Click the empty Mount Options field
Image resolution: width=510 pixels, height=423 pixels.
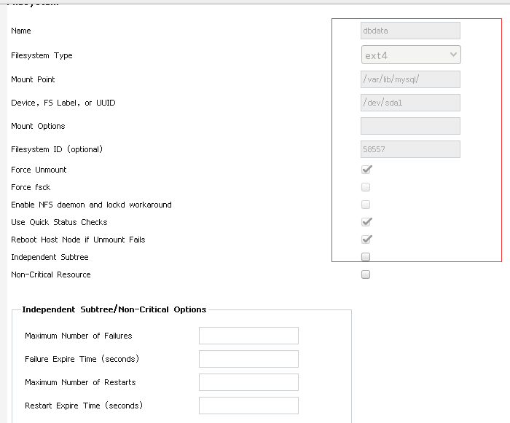pos(410,126)
